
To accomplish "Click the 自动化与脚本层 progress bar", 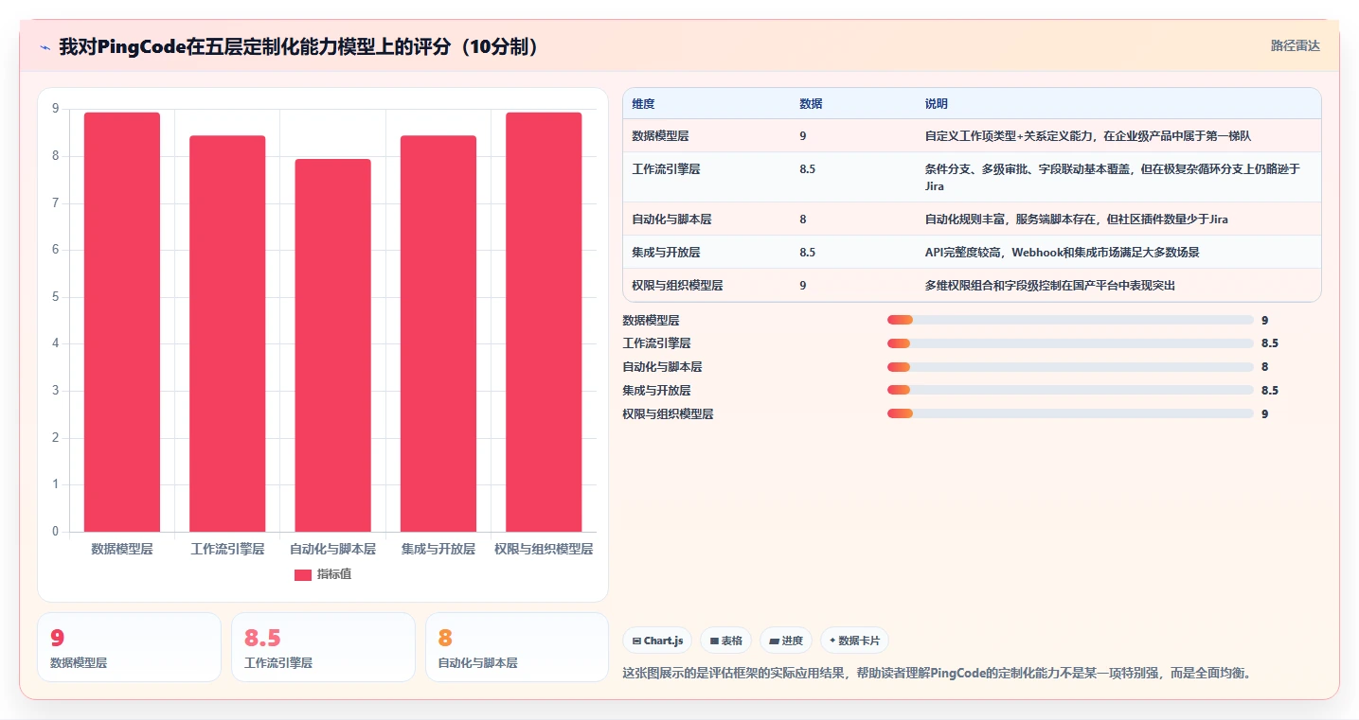I will 1070,367.
